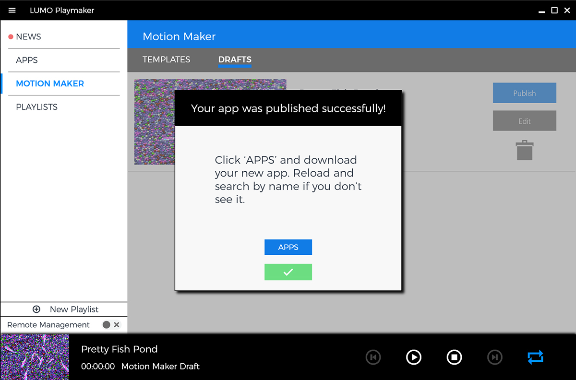Viewport: 576px width, 380px height.
Task: Open the hamburger menu icon
Action: (x=12, y=10)
